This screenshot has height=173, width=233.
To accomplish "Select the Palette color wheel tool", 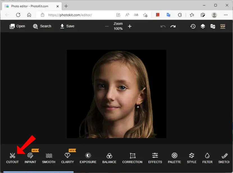I will click(x=174, y=158).
